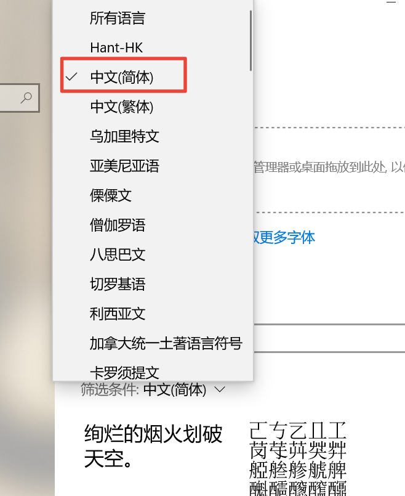The image size is (405, 496).
Task: Select 卡罗须提文 at list bottom
Action: 153,372
